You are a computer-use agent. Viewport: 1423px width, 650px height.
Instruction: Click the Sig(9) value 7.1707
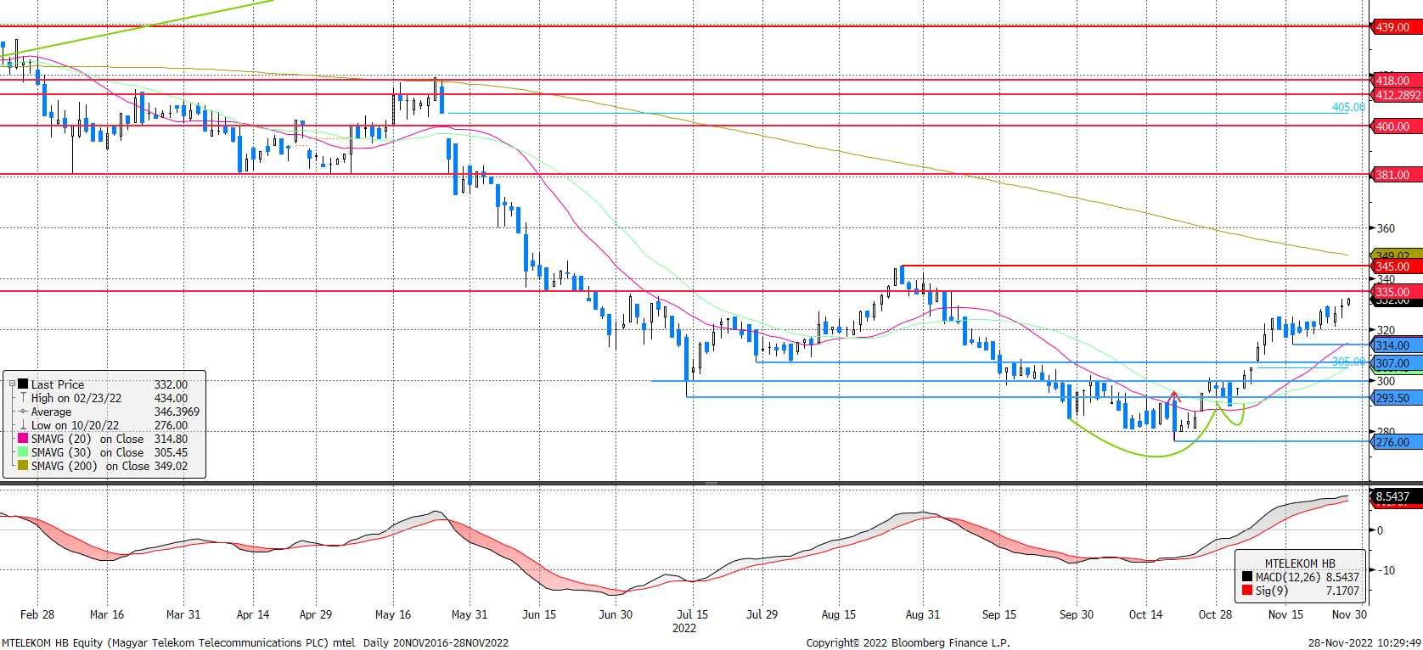(1342, 591)
